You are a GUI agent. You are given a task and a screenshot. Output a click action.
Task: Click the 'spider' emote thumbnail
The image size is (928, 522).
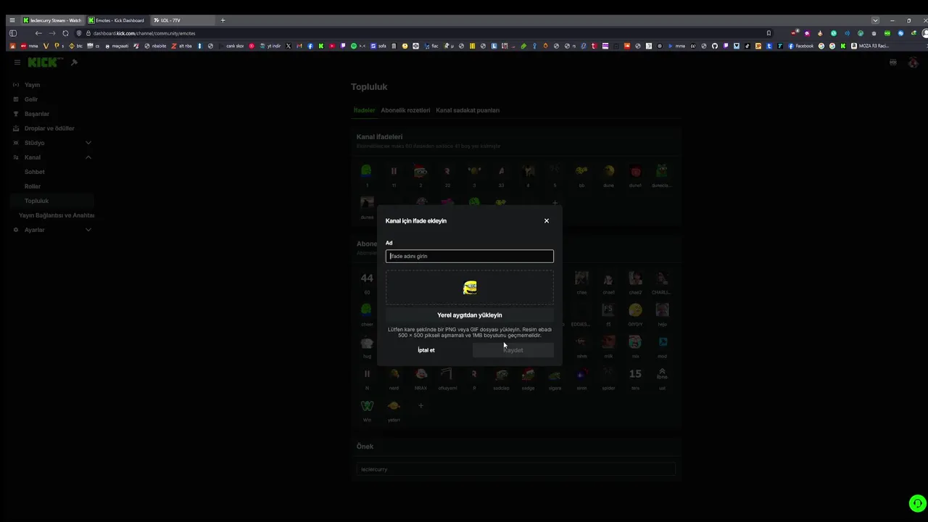(x=608, y=374)
